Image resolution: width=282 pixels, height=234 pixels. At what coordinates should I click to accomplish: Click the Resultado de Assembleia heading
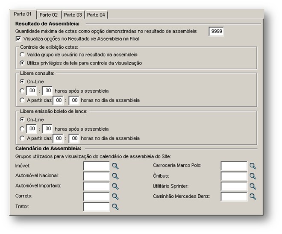(47, 24)
